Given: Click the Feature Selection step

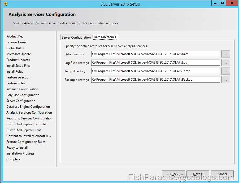Looking at the screenshot, I should tap(18, 77).
